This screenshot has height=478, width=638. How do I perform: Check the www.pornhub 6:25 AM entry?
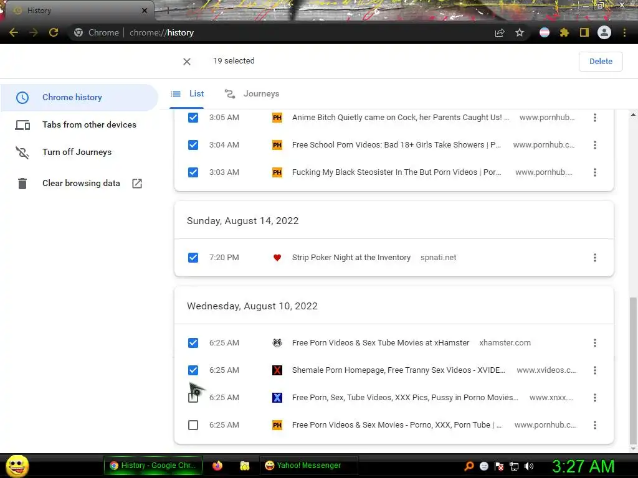193,425
